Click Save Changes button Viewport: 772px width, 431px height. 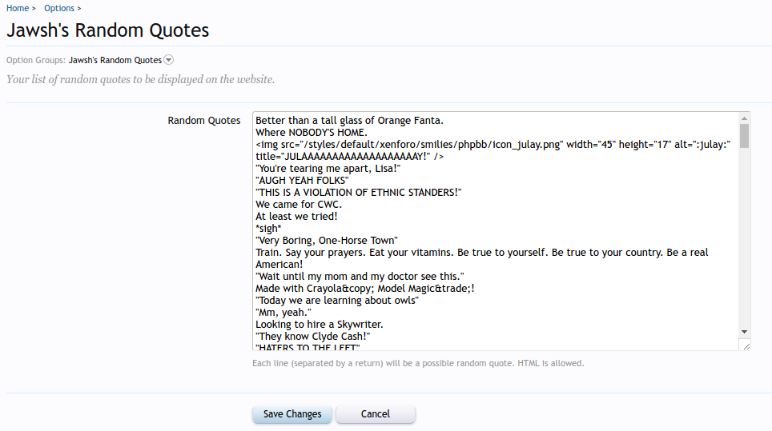(x=292, y=413)
